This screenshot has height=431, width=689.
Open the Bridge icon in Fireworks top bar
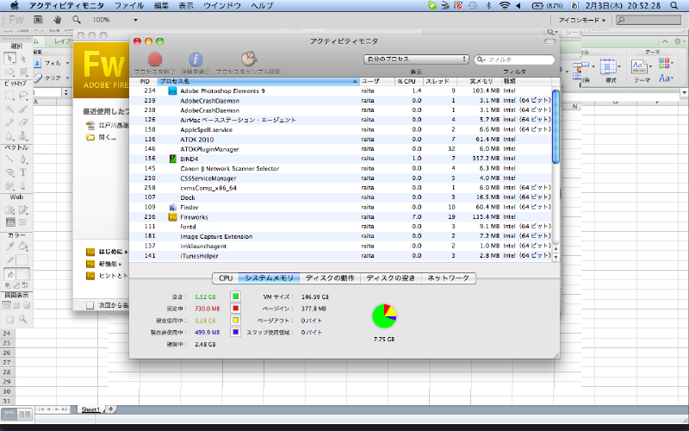pos(38,20)
